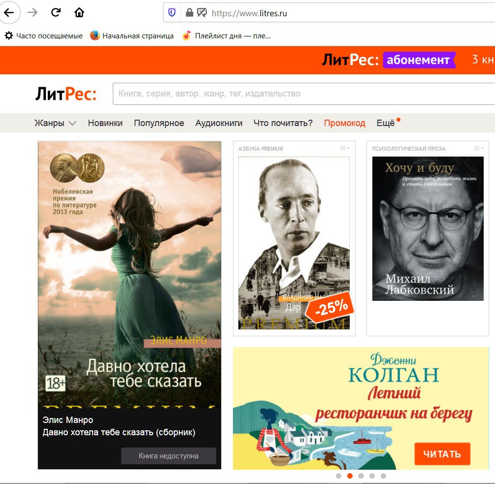Screen dimensions: 495x484
Task: Open the ПСИХОЛОГИЧЕСКАЯ ПРОЗА card options menu
Action: (479, 148)
